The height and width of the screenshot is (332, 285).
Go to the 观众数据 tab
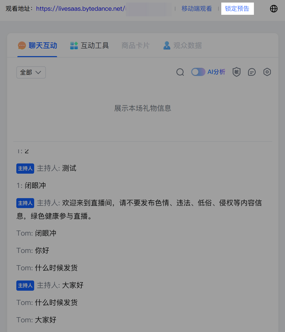click(x=183, y=46)
